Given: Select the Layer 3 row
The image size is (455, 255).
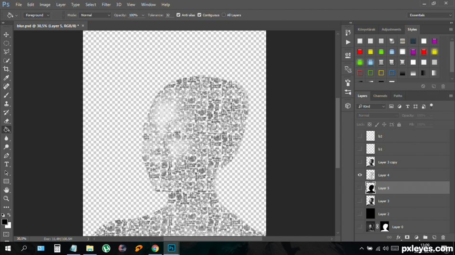Looking at the screenshot, I should coord(403,201).
